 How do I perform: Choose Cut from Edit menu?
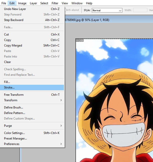point(32,34)
